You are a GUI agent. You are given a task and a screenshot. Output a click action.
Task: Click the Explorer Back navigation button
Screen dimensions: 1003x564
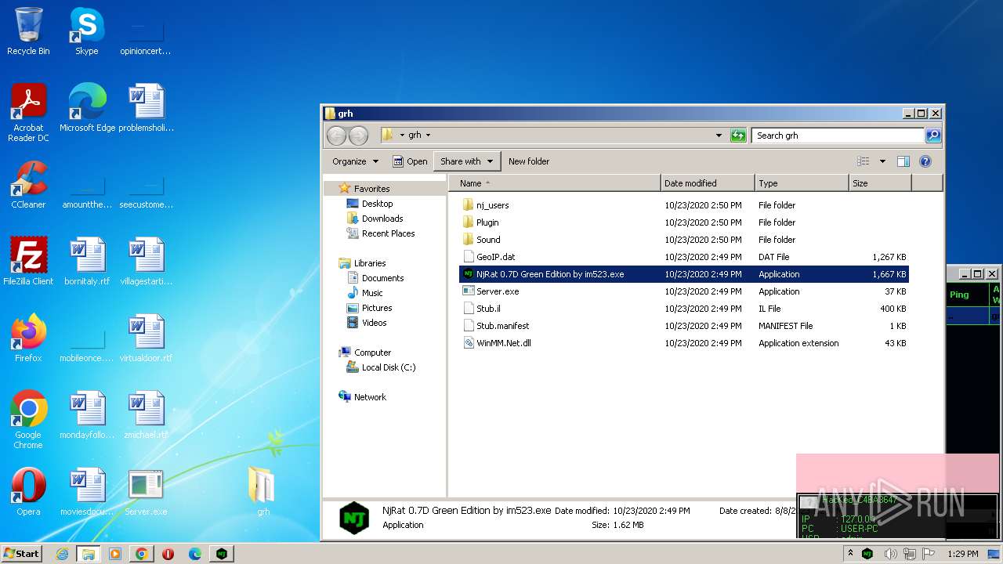pos(336,136)
